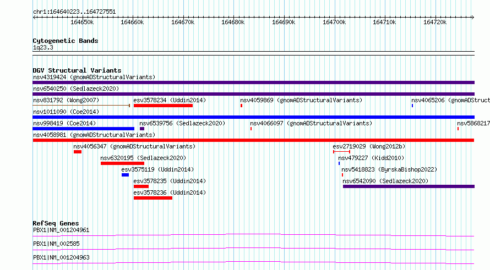
Task: Select the esv3578236 Uddin2014 label
Action: point(170,192)
